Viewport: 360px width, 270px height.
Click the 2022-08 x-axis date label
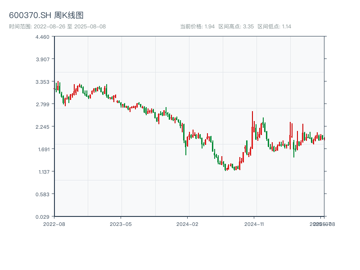[x=54, y=224]
